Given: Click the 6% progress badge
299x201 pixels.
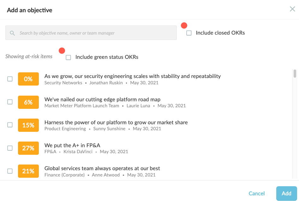Looking at the screenshot, I should tap(28, 102).
